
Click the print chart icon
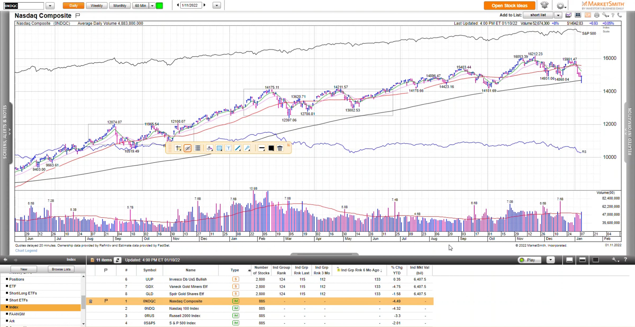click(596, 15)
